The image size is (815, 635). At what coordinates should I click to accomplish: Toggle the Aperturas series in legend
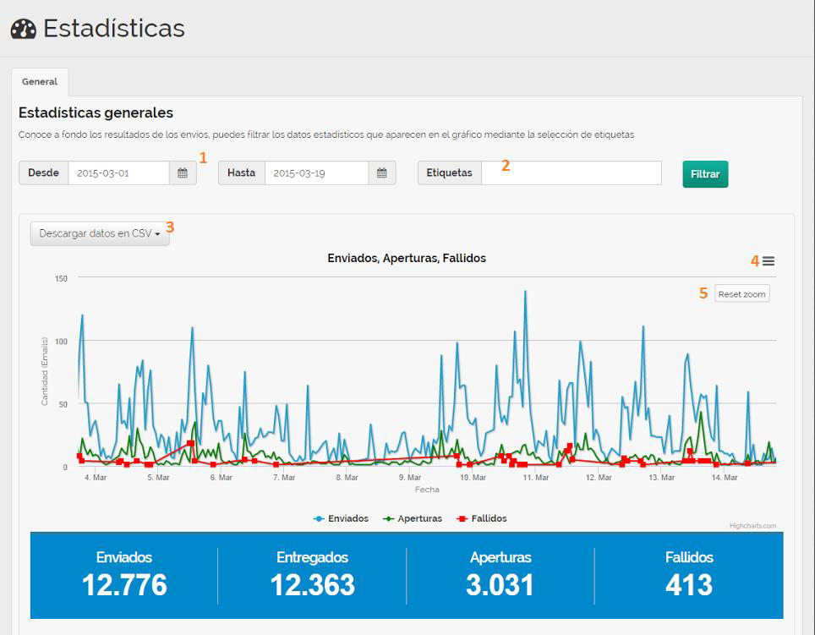click(x=413, y=518)
